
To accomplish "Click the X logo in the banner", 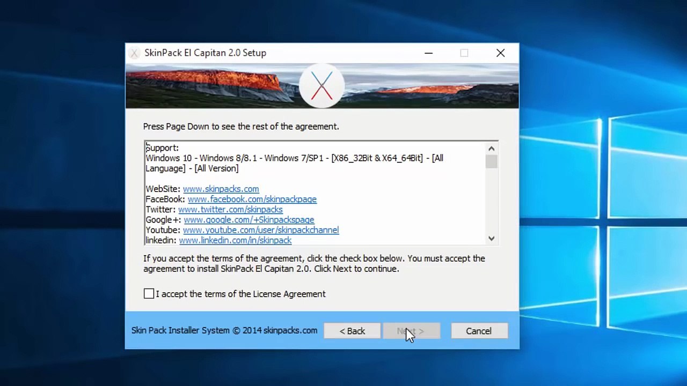I will (321, 86).
